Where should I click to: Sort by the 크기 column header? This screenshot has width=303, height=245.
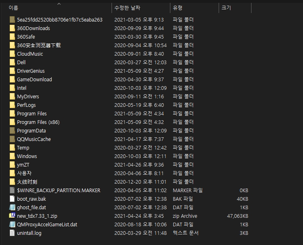[x=226, y=8]
